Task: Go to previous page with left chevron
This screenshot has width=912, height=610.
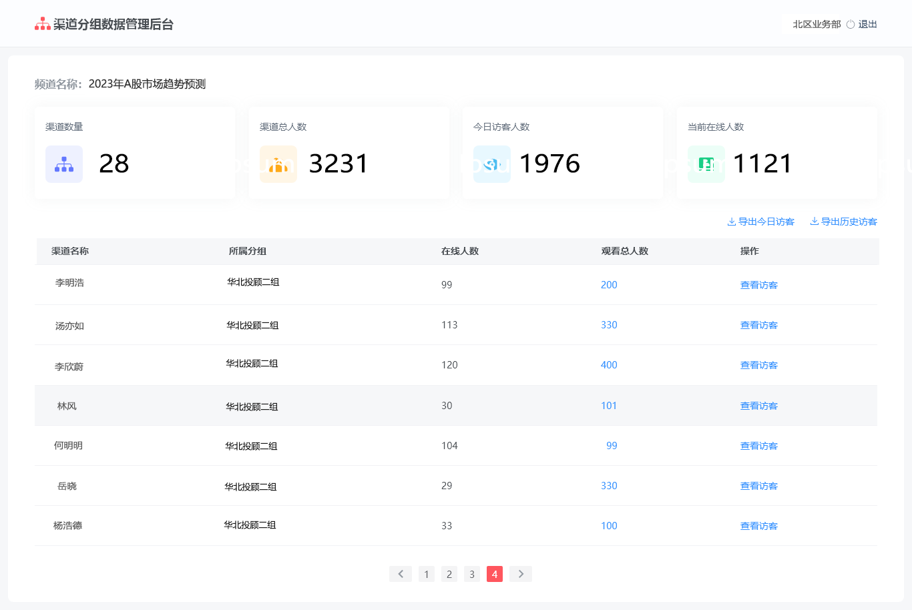Action: [401, 574]
